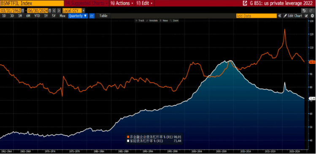The height and width of the screenshot is (154, 316).
Task: Select the line chart view icon
Action: tap(92, 16)
